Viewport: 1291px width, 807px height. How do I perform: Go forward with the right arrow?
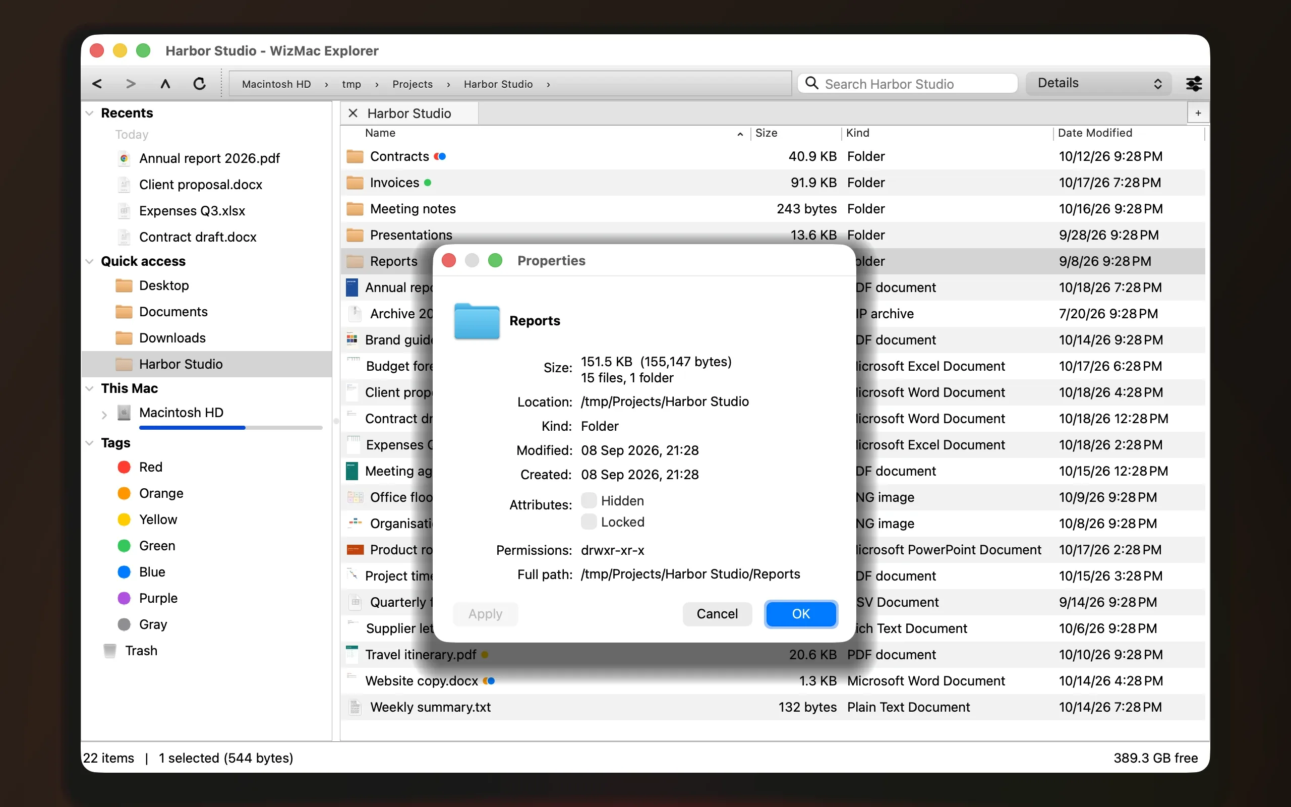[x=131, y=84]
